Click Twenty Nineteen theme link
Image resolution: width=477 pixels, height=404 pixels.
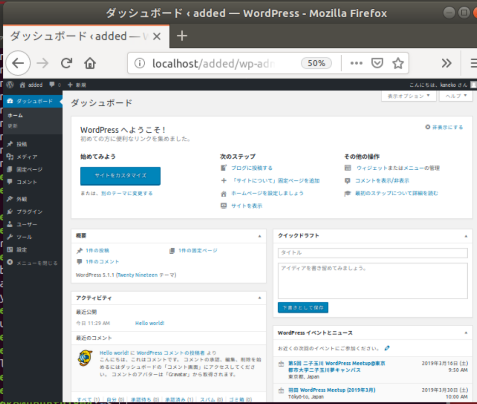pyautogui.click(x=137, y=275)
